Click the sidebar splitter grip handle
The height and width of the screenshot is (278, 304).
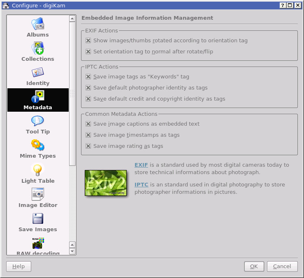(72, 94)
